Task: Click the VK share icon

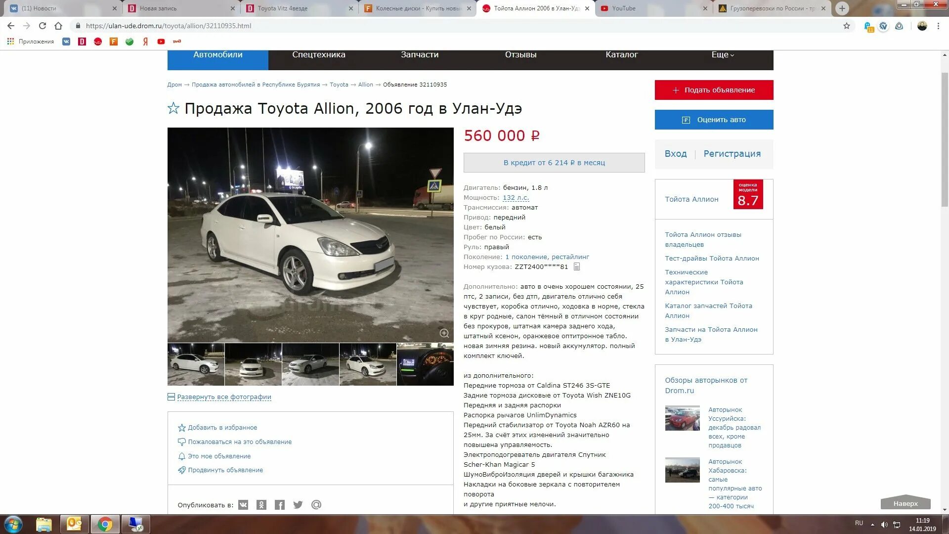Action: (x=243, y=505)
